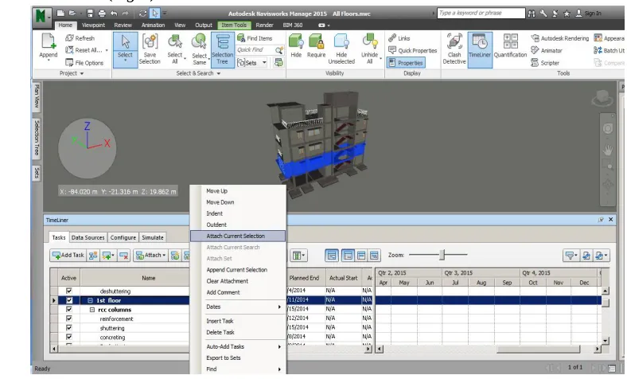Click the binoculars search icon in title bar

(x=532, y=14)
